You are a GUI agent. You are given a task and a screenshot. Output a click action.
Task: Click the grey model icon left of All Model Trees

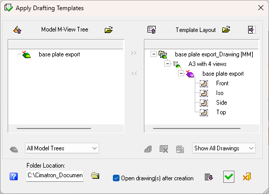[x=14, y=150]
